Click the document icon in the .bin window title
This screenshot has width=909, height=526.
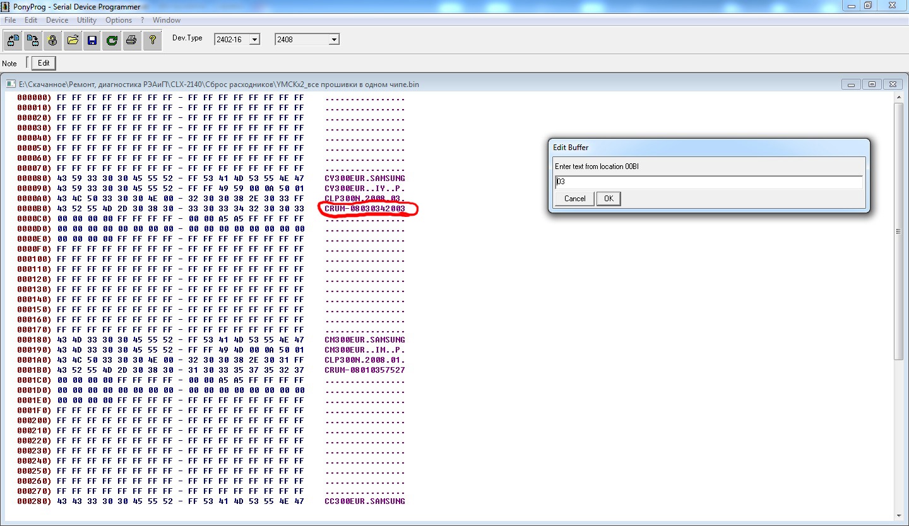coord(11,84)
